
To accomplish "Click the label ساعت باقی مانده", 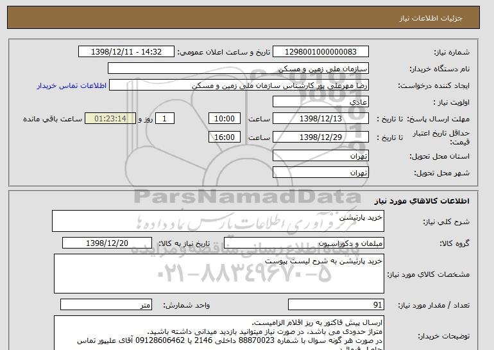I will [x=53, y=119].
